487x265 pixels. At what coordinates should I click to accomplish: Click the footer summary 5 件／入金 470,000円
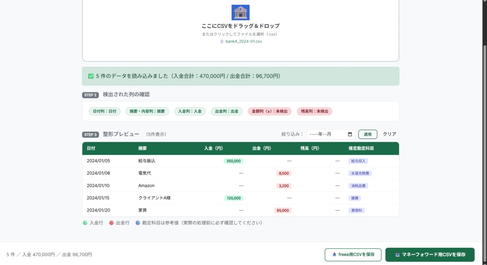coord(49,255)
